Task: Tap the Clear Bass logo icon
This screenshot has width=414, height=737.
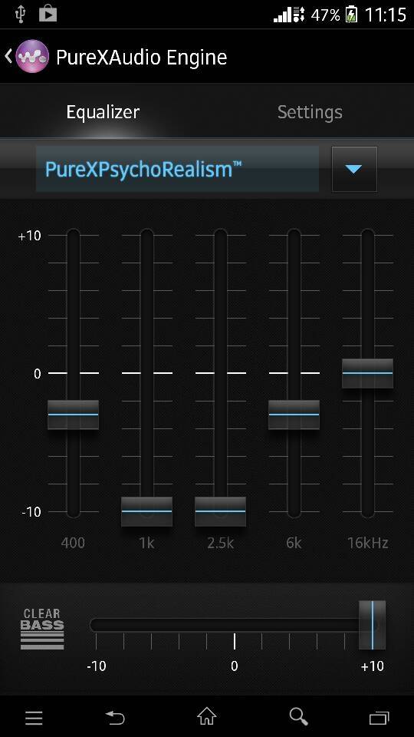Action: pyautogui.click(x=42, y=629)
